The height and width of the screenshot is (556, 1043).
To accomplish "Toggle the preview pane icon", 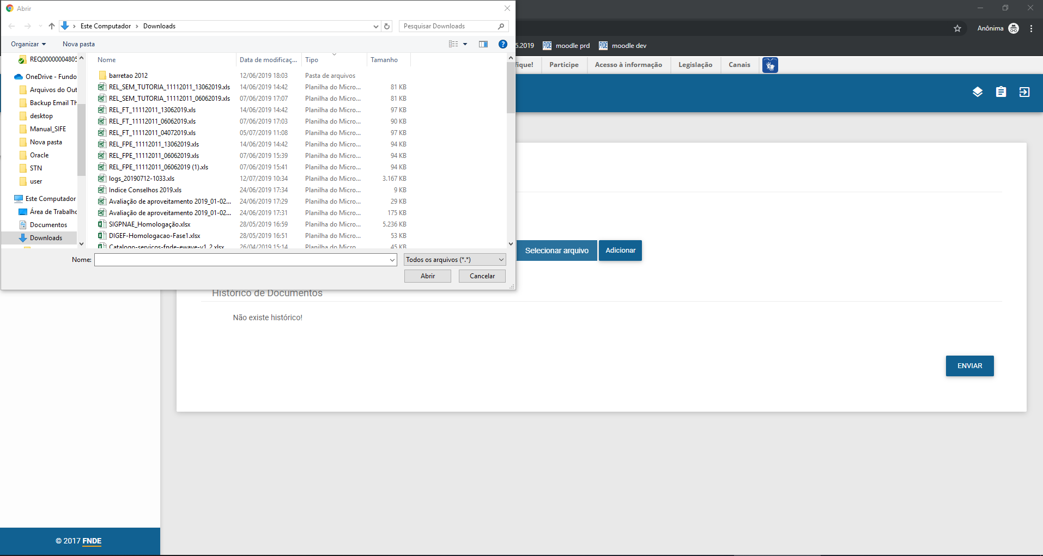I will 483,44.
